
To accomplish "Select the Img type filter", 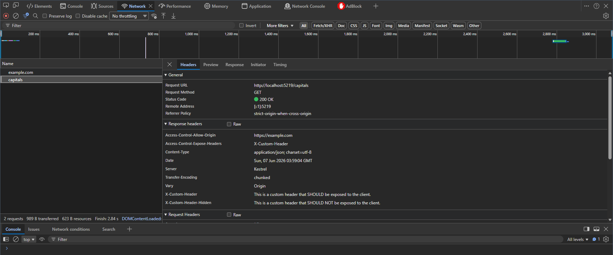I will (389, 26).
